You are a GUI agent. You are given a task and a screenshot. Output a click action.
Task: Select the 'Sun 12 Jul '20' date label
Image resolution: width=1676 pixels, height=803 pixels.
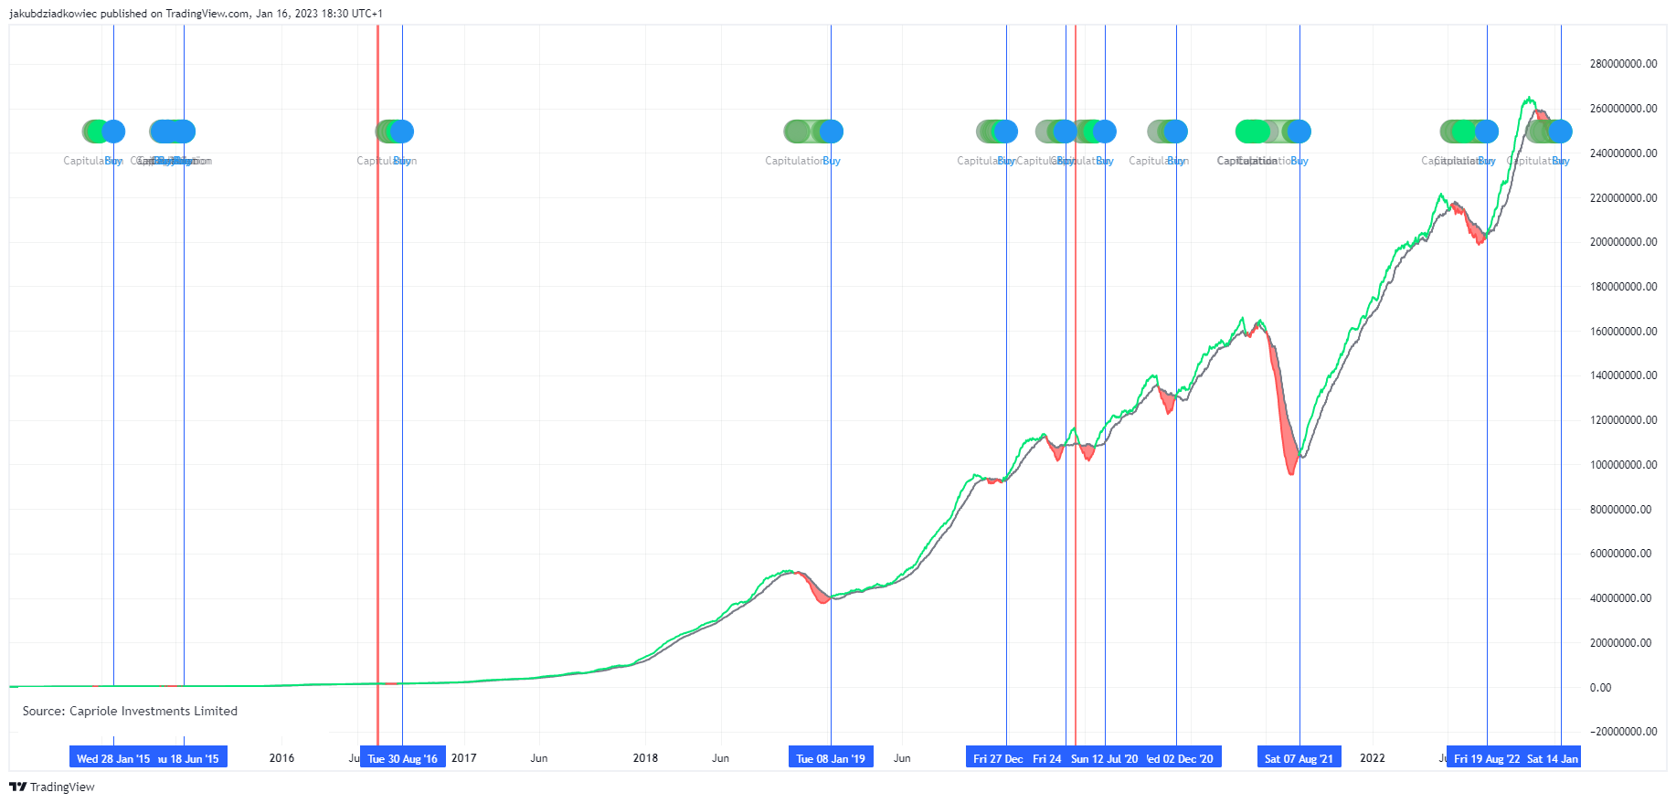click(1105, 758)
